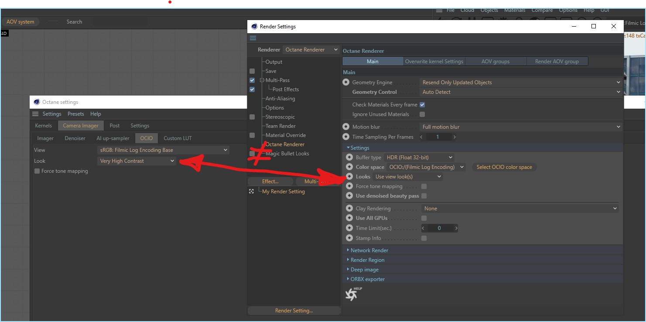Viewport: 646px width, 322px height.
Task: Click the keyframe dot beside Geometry Engine
Action: [346, 82]
